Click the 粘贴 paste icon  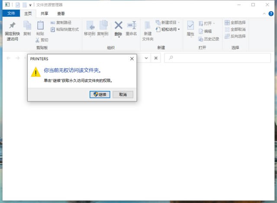point(40,25)
